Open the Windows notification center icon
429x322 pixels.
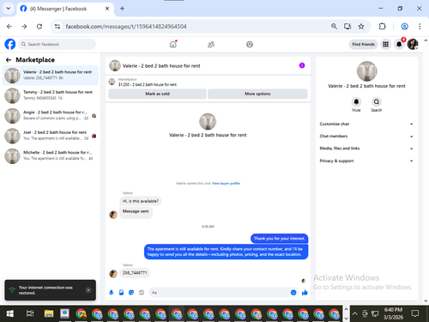pos(415,313)
